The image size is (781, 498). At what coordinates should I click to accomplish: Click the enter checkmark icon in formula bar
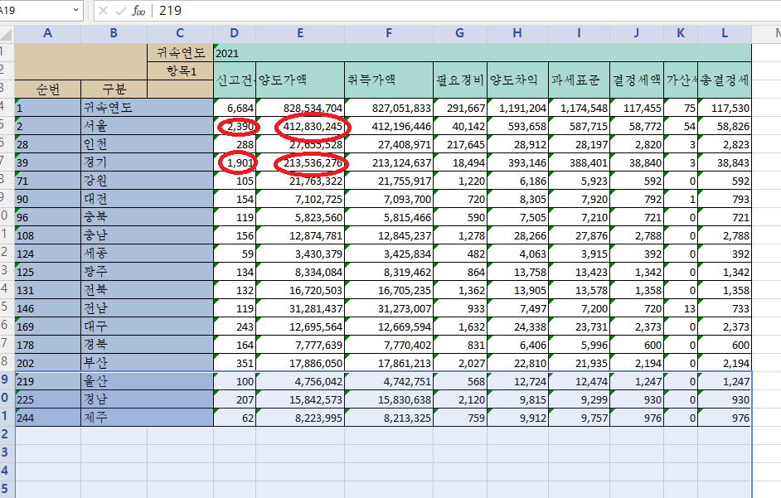120,11
